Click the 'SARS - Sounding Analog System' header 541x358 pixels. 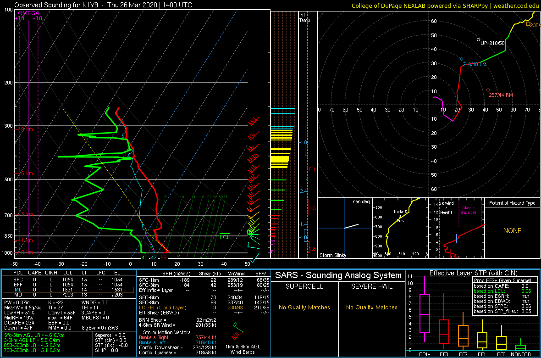338,275
